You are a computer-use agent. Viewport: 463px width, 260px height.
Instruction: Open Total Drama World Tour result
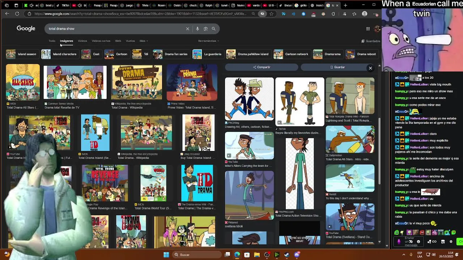[x=153, y=183]
